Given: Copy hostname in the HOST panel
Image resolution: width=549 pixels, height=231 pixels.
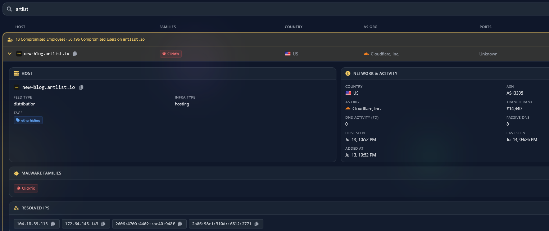Looking at the screenshot, I should pos(81,87).
